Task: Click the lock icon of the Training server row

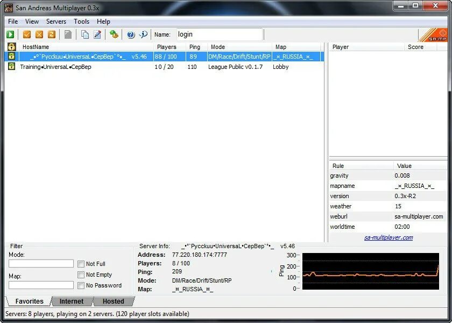Action: coord(11,67)
